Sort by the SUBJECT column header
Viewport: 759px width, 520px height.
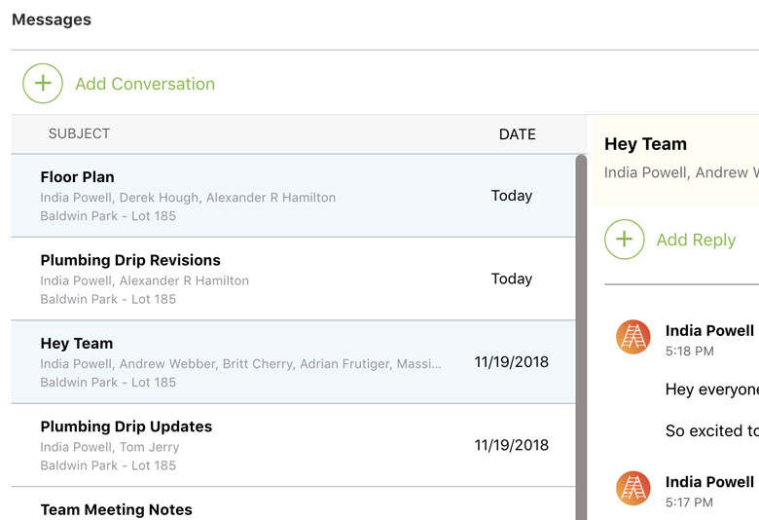[x=79, y=134]
